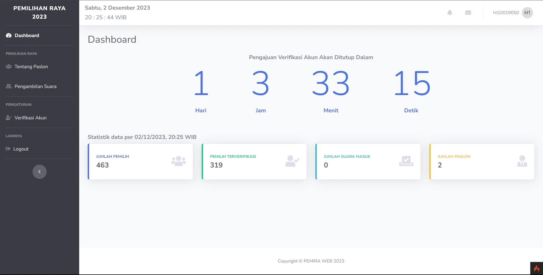
Task: Click the notification bell icon
Action: point(450,12)
